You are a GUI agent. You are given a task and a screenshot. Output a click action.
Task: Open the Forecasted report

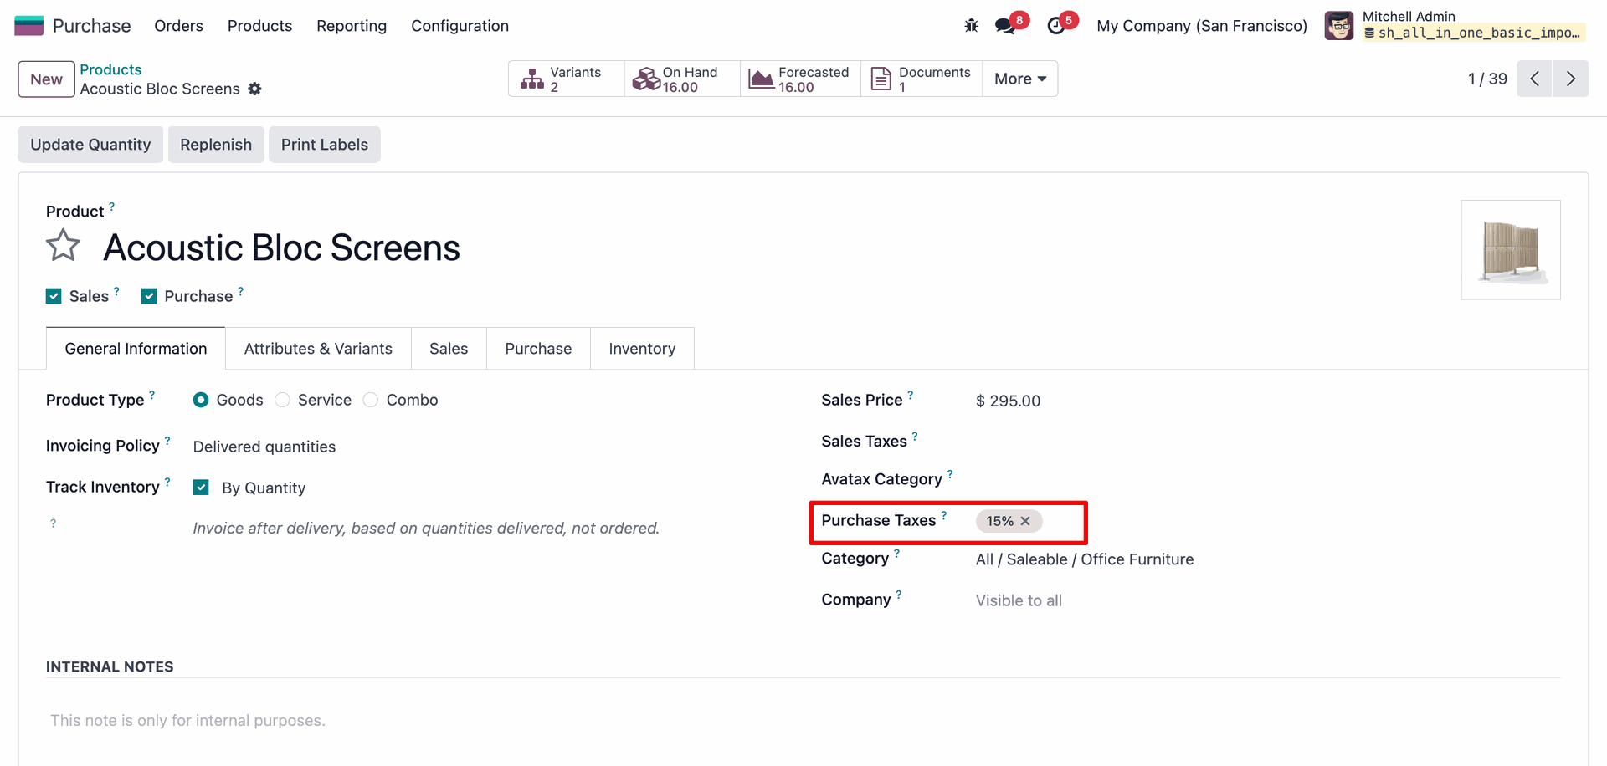(x=799, y=79)
